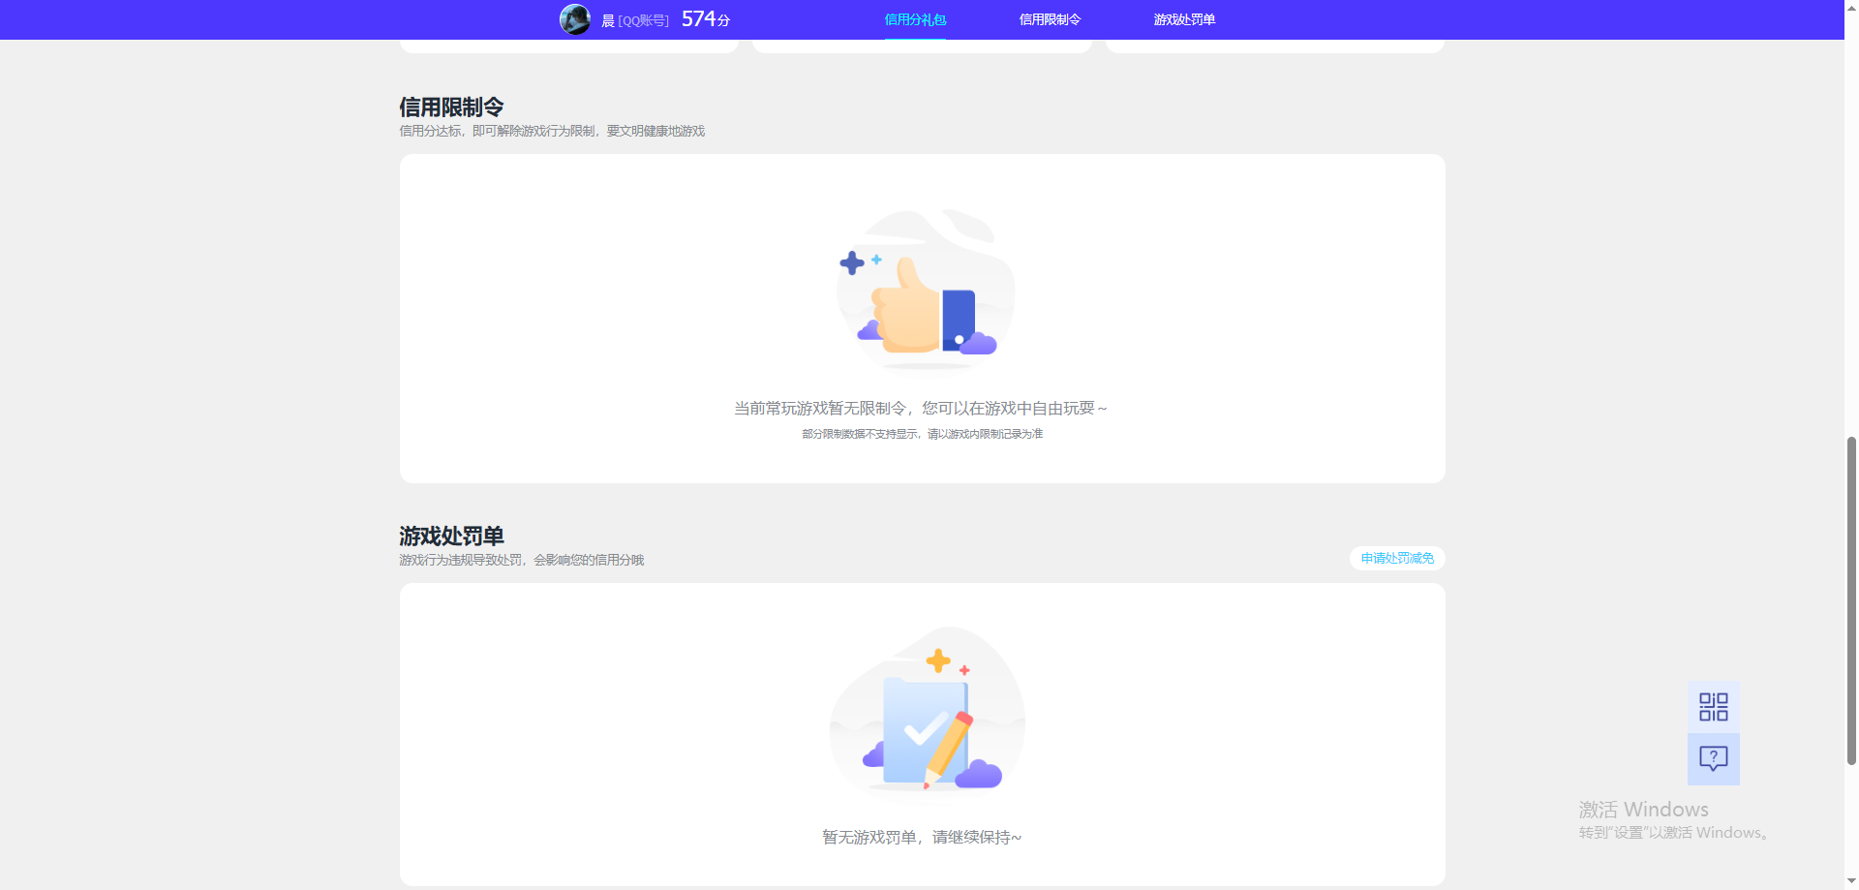
Task: Click scrollbar down arrow
Action: 1851,881
